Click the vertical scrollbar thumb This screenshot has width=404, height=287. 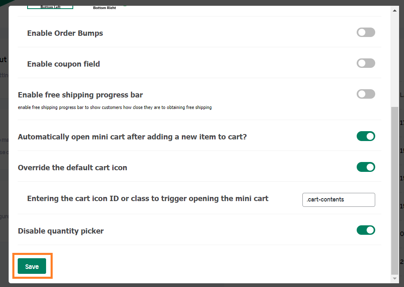click(x=395, y=191)
